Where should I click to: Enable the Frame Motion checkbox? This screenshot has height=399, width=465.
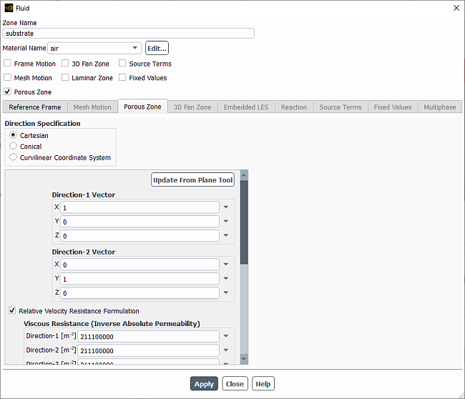(7, 64)
